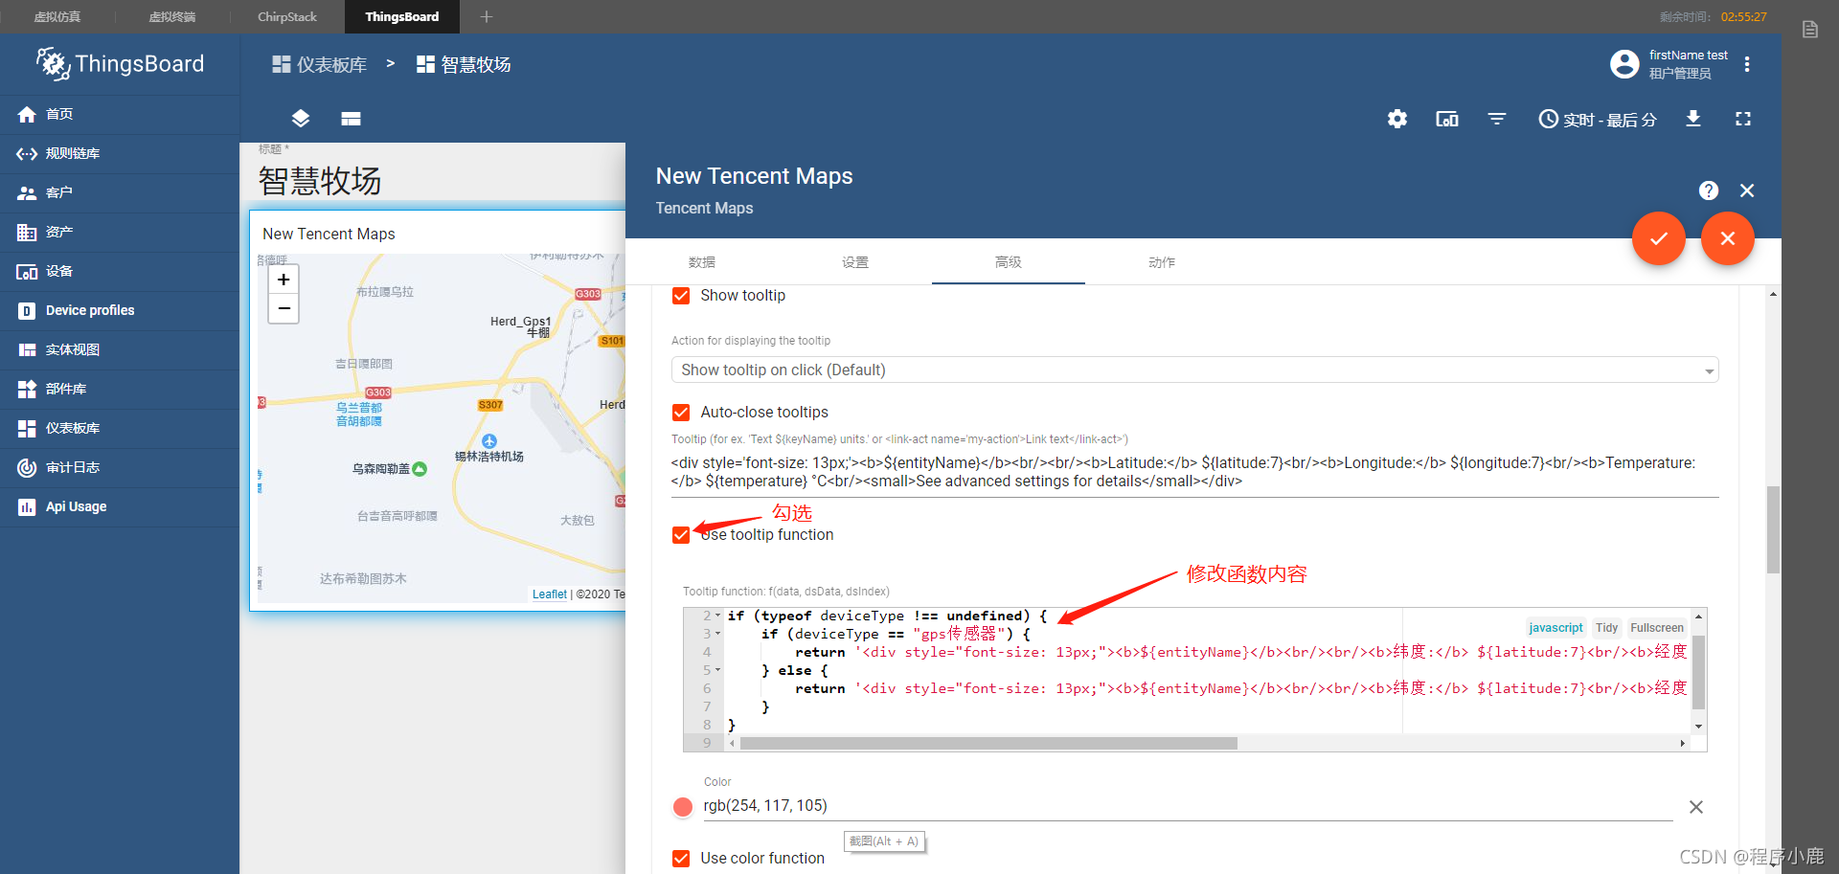Collapse code fold arrow on line 2
The width and height of the screenshot is (1839, 874).
pos(717,616)
